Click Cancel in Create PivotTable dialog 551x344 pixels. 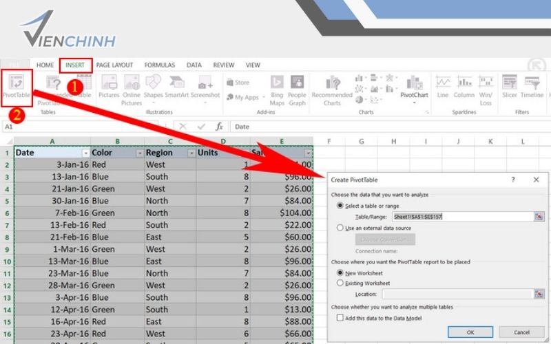[521, 332]
